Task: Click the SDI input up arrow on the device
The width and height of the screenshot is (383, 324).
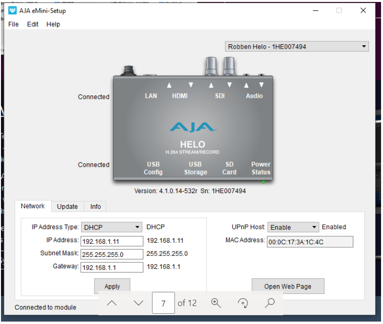Action: coord(211,85)
